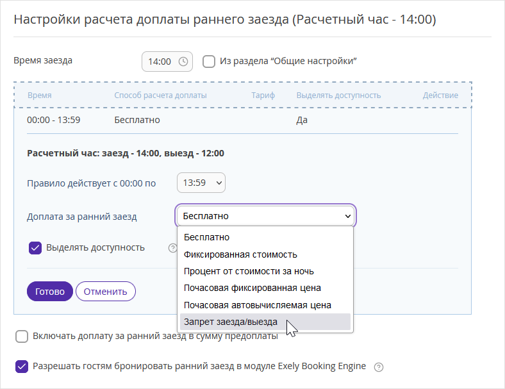Uncheck Разрешать гостям бронировать ранний заезд
The image size is (505, 389).
(x=22, y=367)
